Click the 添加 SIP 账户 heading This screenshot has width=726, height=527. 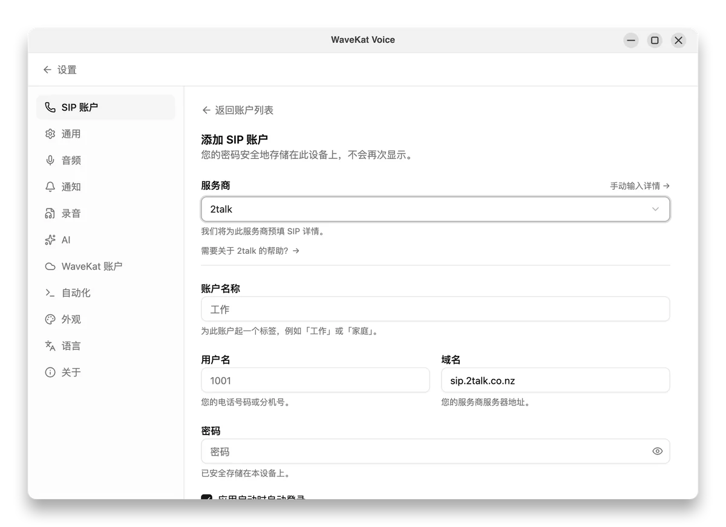(x=235, y=140)
